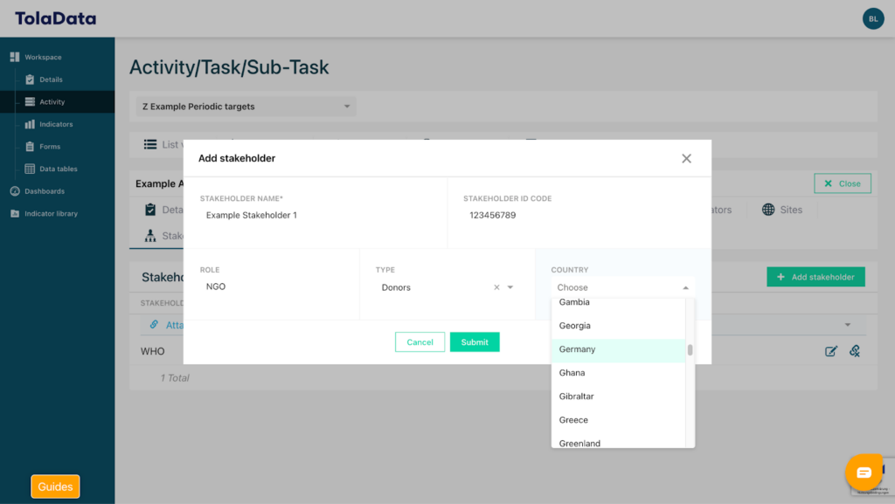Go to Data tables in sidebar
The height and width of the screenshot is (504, 895).
point(58,169)
